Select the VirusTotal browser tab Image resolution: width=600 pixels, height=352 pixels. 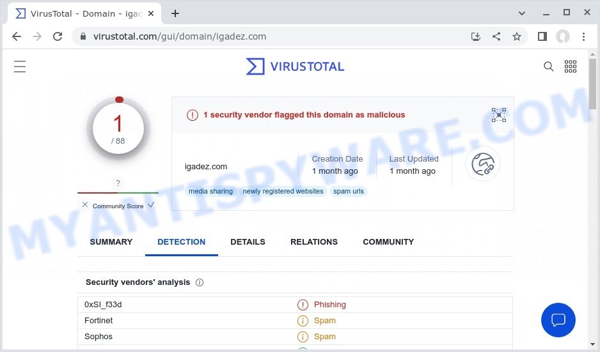coord(84,13)
